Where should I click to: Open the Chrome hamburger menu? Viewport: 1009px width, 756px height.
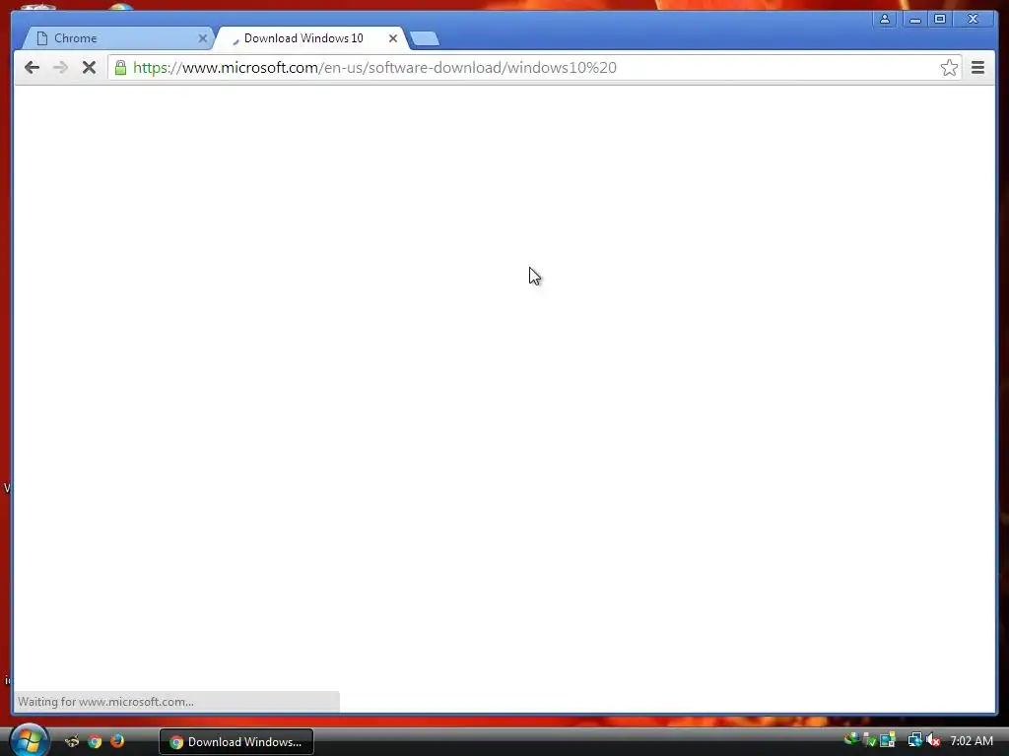(977, 68)
